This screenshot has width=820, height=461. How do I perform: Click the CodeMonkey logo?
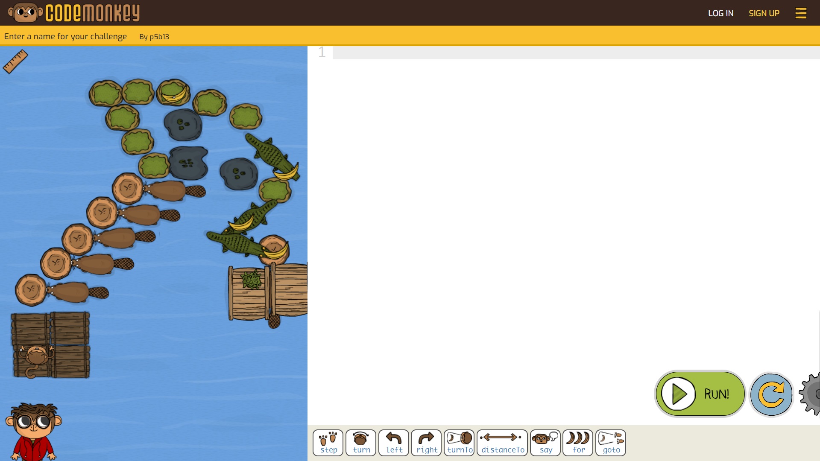click(x=74, y=12)
